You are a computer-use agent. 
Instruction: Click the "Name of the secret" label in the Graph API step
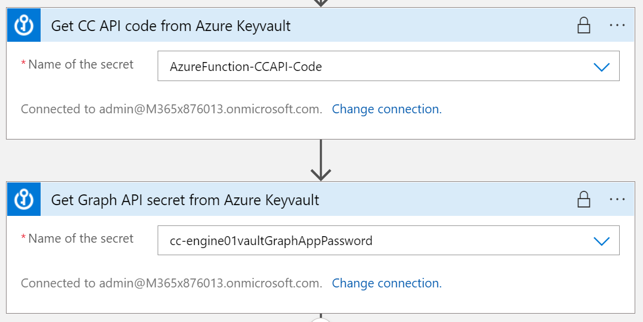(81, 239)
